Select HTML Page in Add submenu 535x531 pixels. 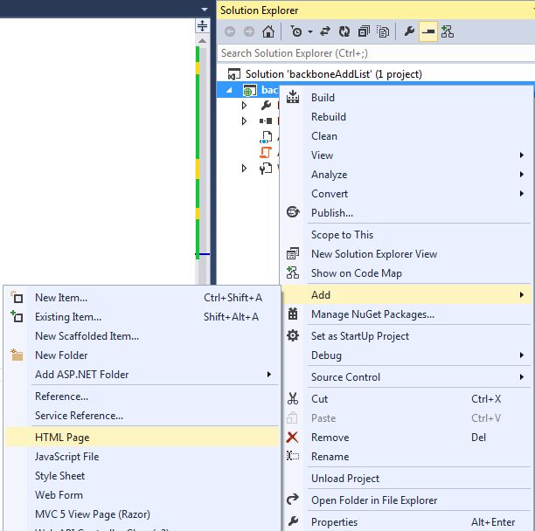click(142, 438)
